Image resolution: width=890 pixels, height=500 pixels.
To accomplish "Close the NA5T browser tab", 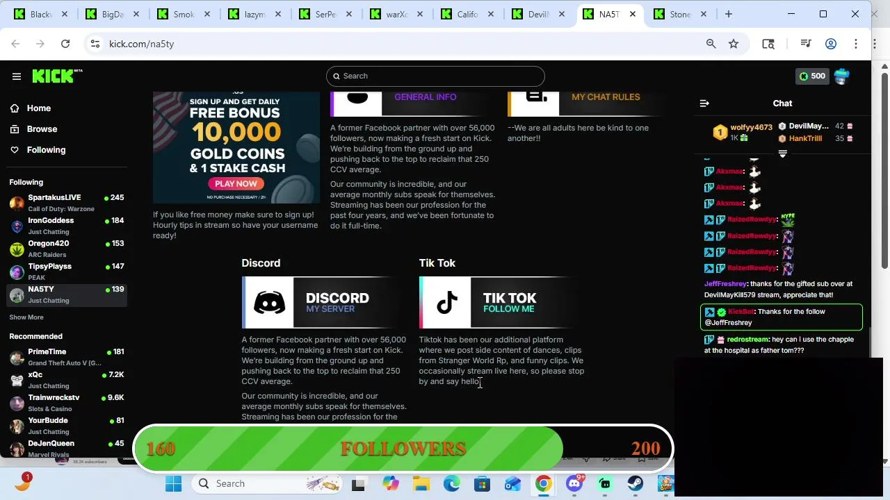I will pos(632,14).
